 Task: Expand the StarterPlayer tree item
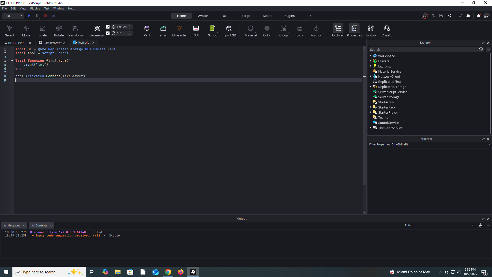tap(371, 112)
